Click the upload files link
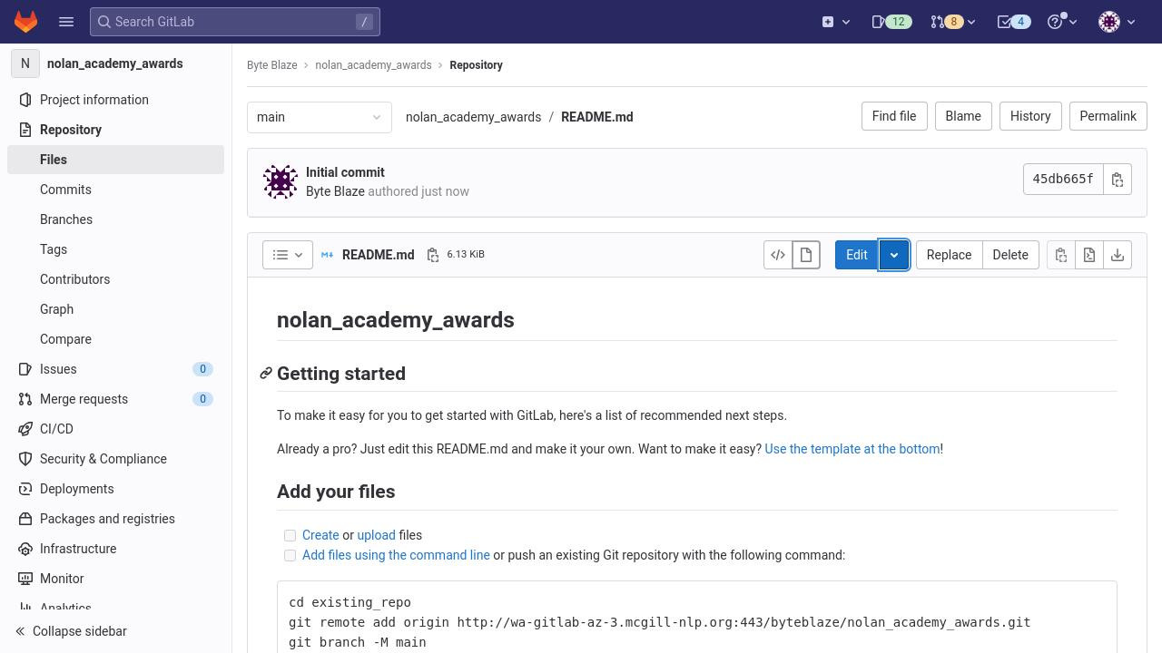 click(376, 535)
